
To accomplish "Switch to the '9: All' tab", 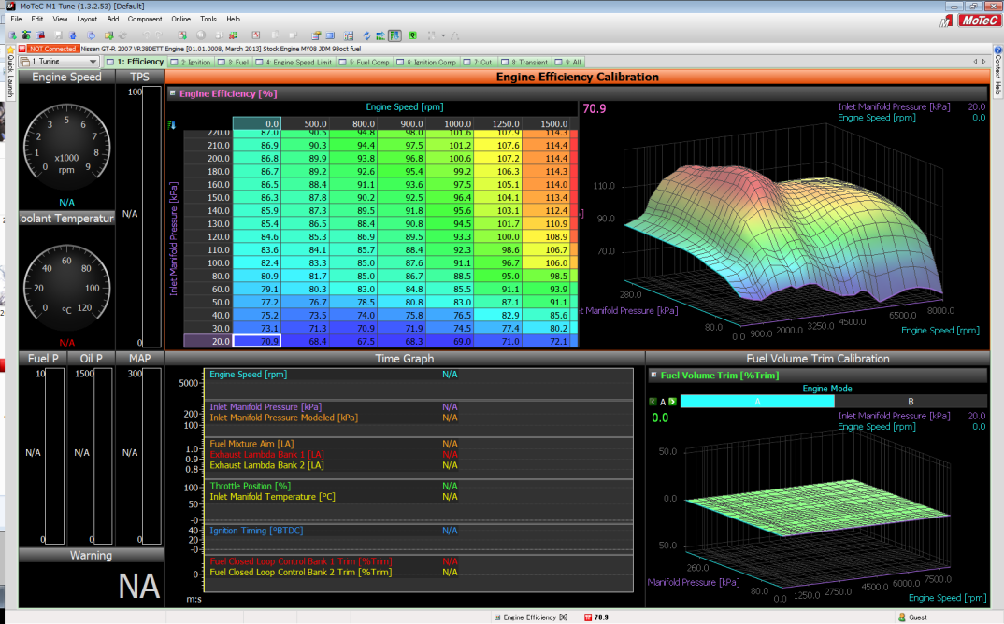I will click(x=568, y=62).
